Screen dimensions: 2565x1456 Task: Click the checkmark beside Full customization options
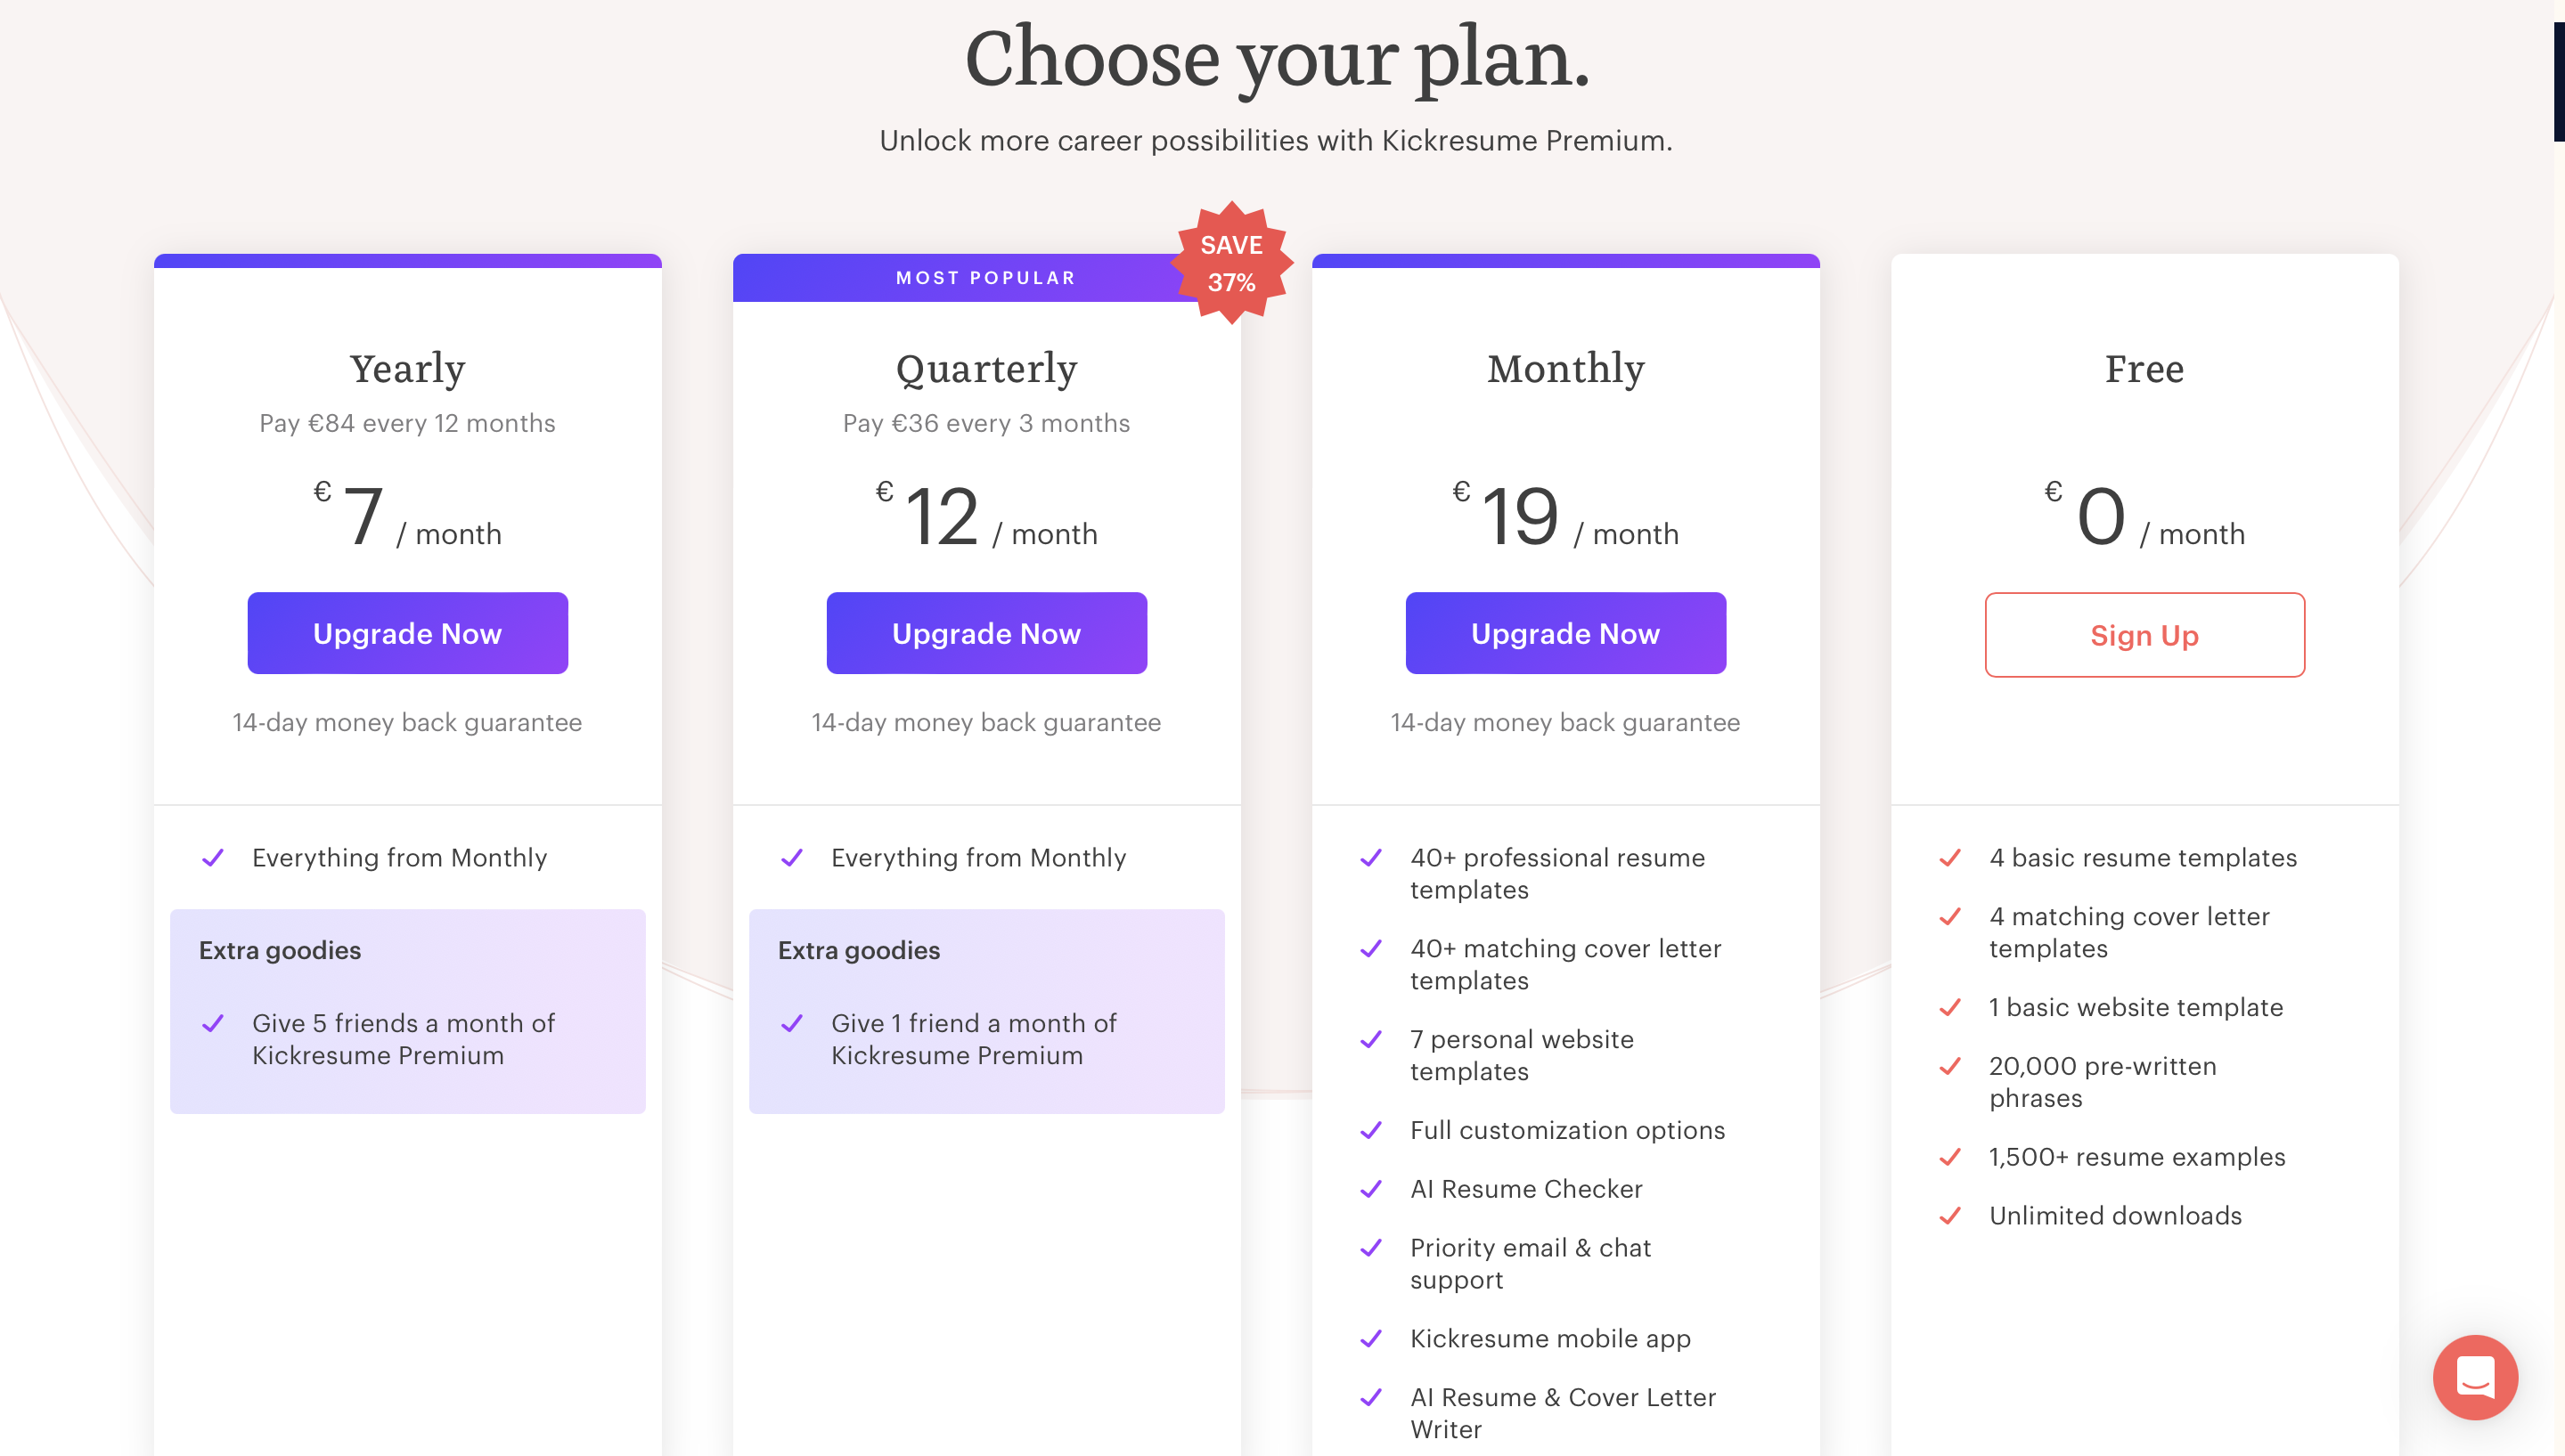(1371, 1131)
